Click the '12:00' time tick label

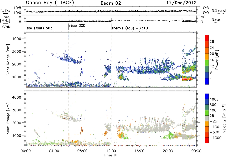(x=111, y=151)
